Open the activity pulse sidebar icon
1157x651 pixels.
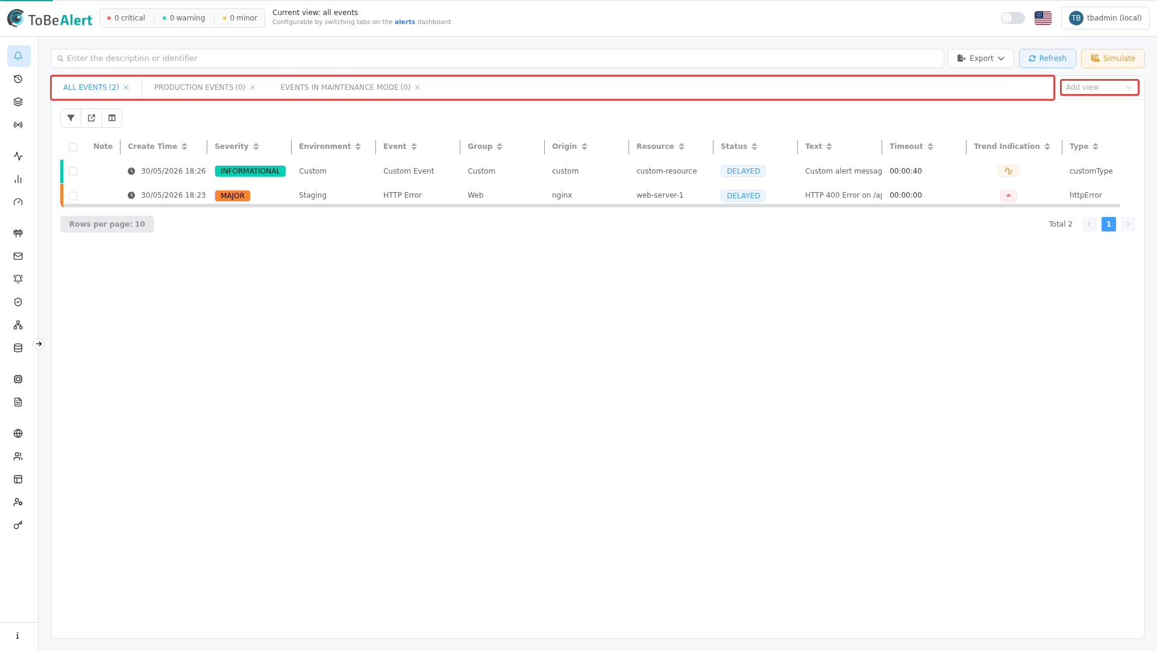pyautogui.click(x=18, y=156)
